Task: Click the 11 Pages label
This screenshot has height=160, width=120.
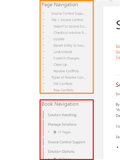Action: pos(64,132)
